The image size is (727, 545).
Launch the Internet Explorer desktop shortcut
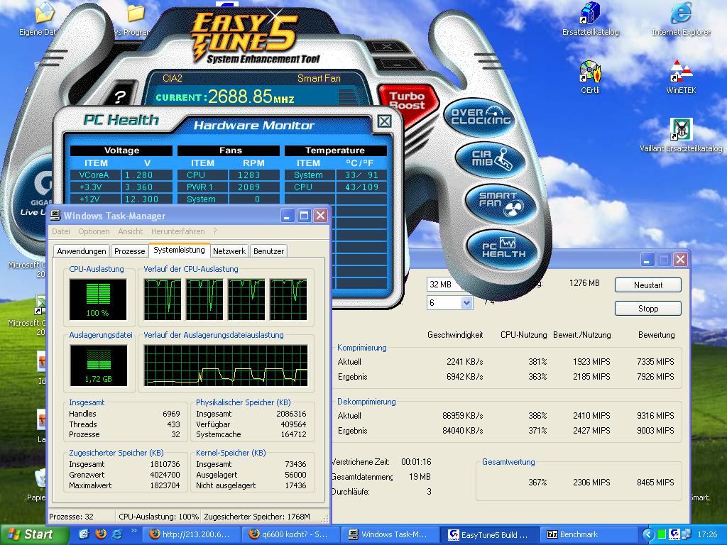[681, 18]
